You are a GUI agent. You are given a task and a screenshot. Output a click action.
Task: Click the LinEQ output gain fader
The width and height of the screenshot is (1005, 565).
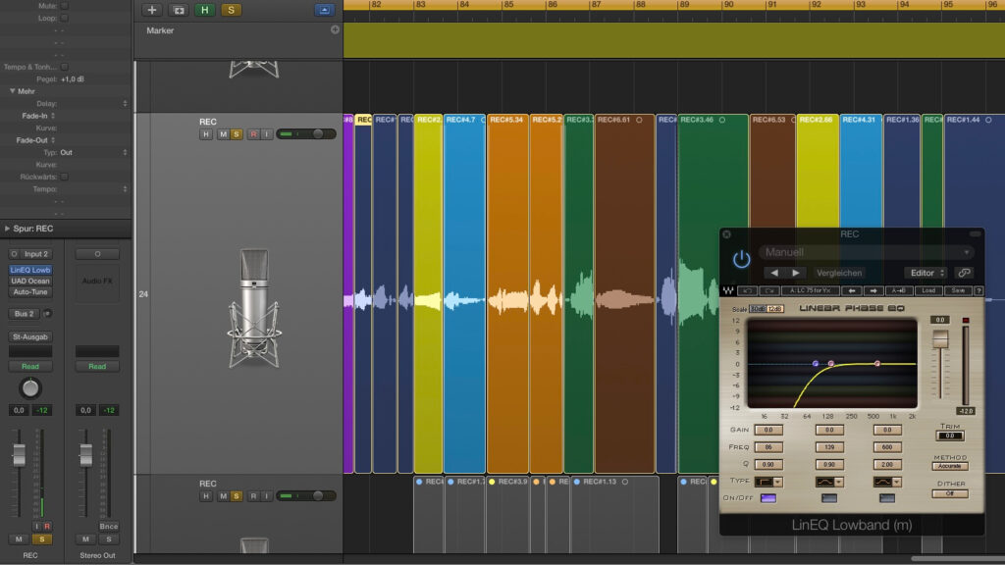point(939,338)
